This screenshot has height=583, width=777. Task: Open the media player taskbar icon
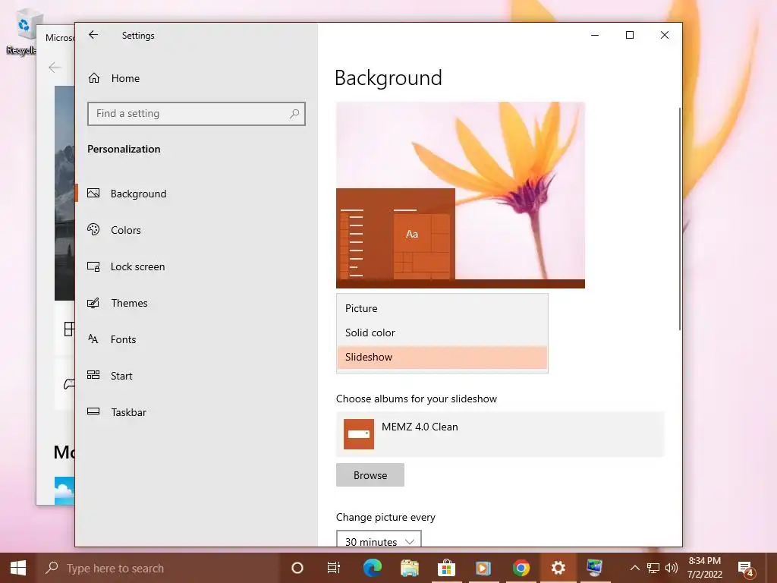[x=483, y=568]
